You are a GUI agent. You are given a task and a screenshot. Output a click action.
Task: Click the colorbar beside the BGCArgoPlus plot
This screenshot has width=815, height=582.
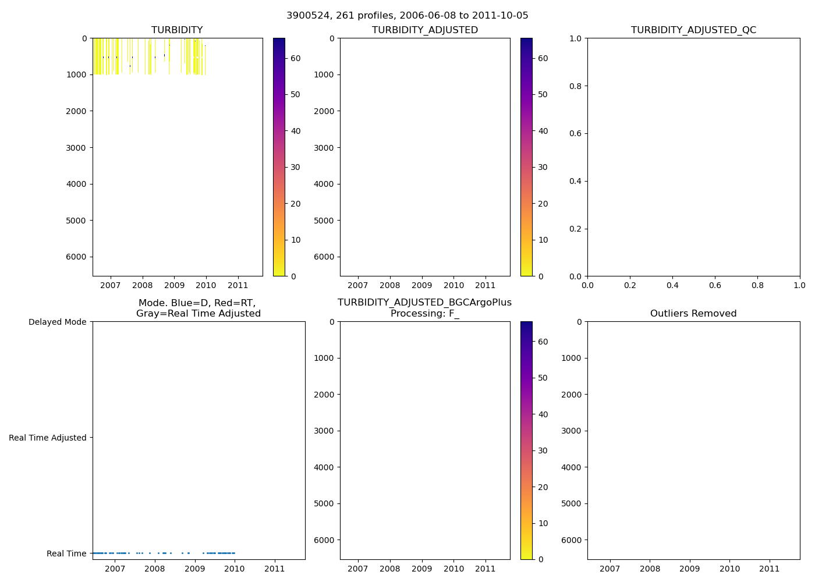(526, 441)
